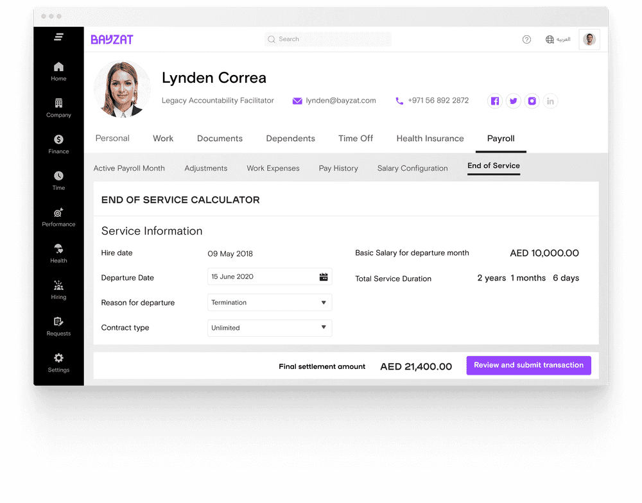
Task: Open Settings gear in sidebar
Action: 58,359
